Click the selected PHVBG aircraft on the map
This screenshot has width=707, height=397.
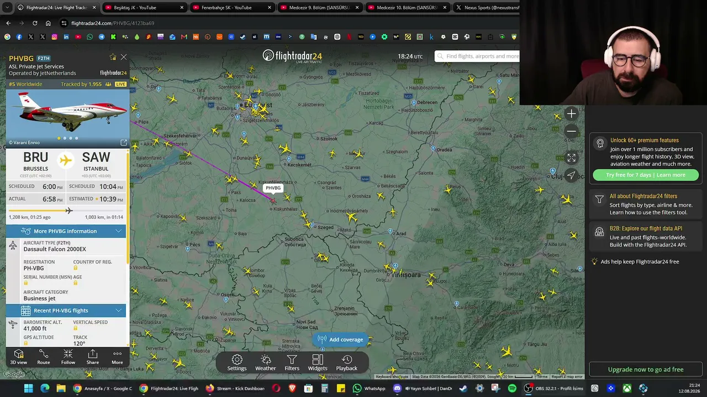point(273,200)
